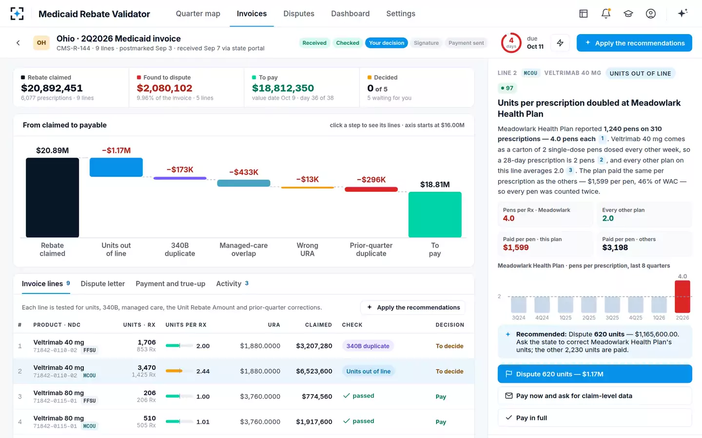702x438 pixels.
Task: Click footnote reference 2 in explanation
Action: (x=601, y=160)
